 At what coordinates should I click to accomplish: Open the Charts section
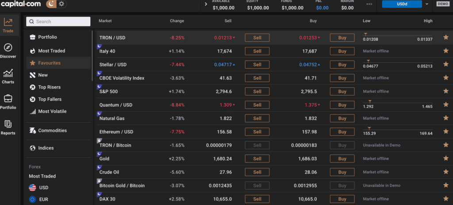(x=8, y=76)
